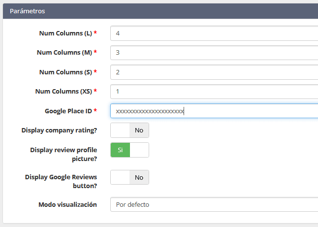
Task: Click the "Google Place ID" label
Action: [x=68, y=111]
